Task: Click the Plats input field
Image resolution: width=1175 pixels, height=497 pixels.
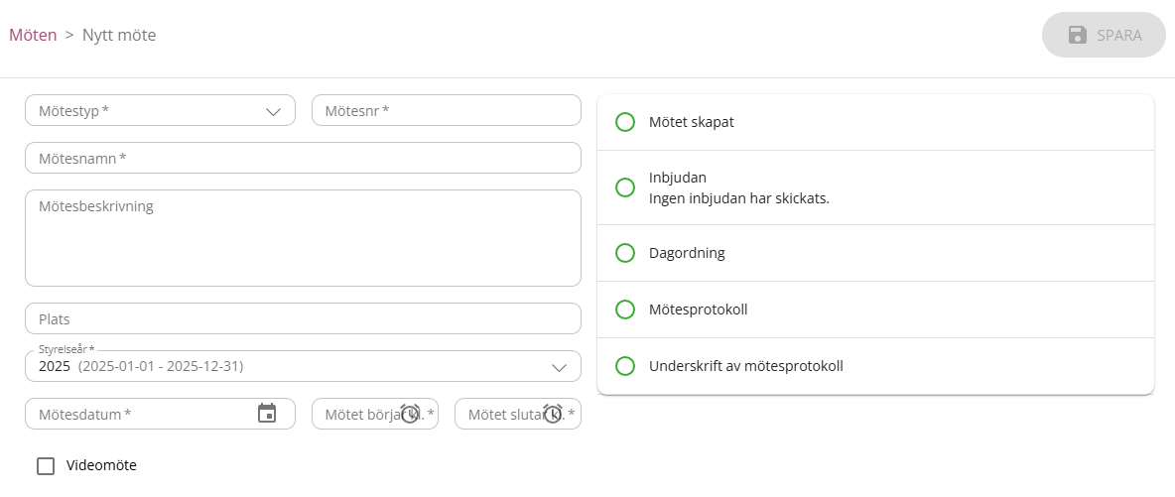Action: click(x=303, y=319)
